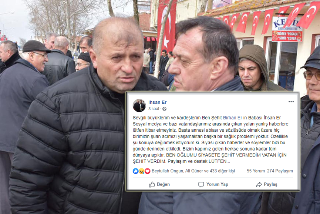320x214 pixels.
Task: Click the Yorum Yap text label
Action: point(217,185)
